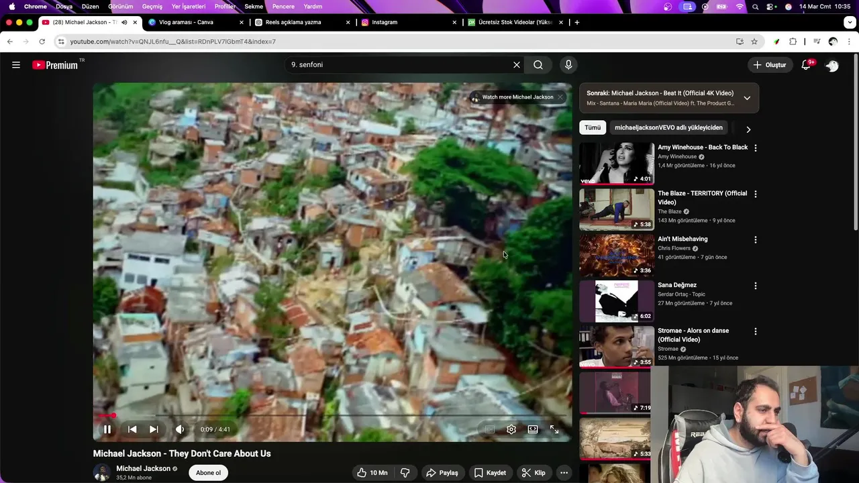The height and width of the screenshot is (483, 859).
Task: Expand the mix playlist panel
Action: (x=747, y=98)
